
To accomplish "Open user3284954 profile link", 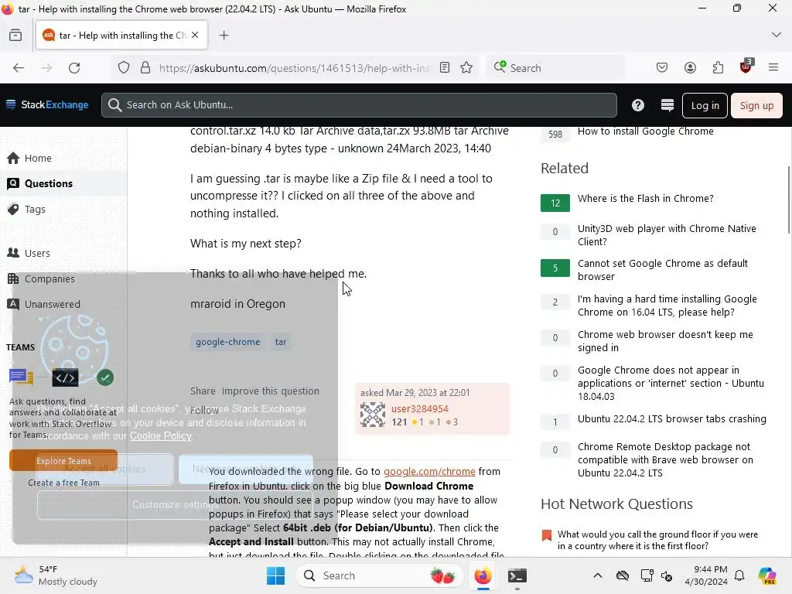I will 420,408.
